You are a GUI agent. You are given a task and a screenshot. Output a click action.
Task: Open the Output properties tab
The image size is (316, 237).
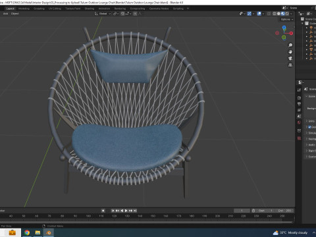(x=299, y=104)
